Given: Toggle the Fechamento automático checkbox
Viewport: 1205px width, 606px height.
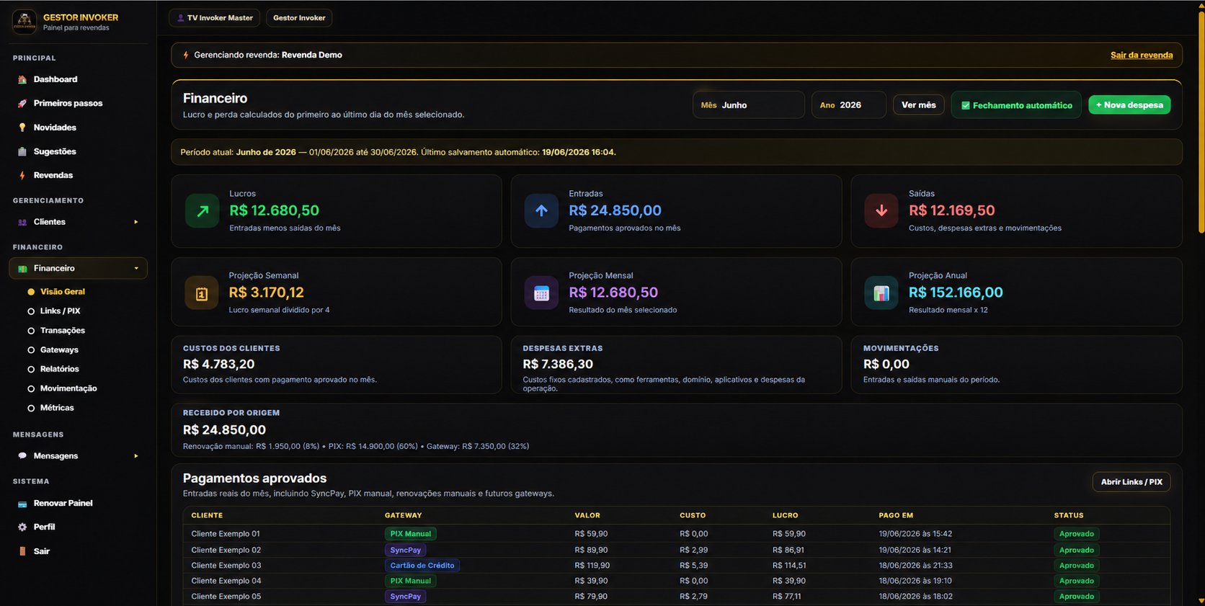Looking at the screenshot, I should pyautogui.click(x=966, y=106).
